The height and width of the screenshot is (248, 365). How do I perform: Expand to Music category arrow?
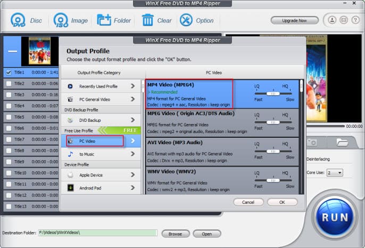(132, 154)
